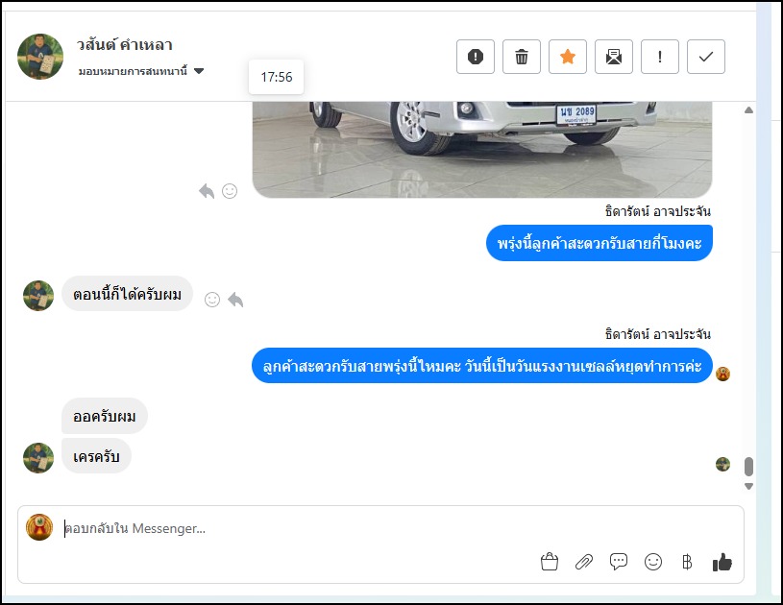Click sender name ธิดารัตน์ above first blue message

click(658, 211)
